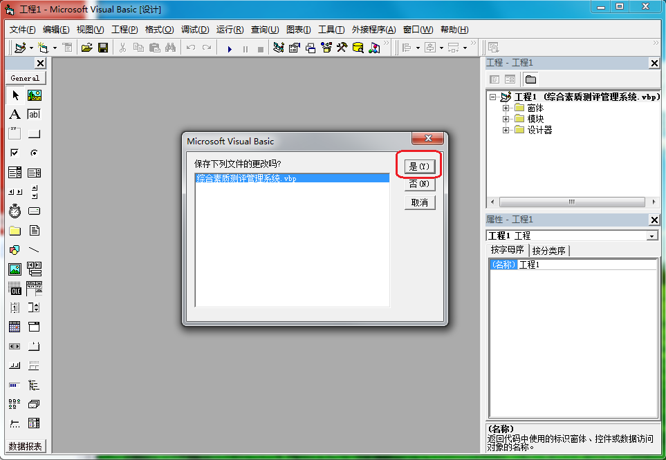Open Add Project dropdown arrow
The width and height of the screenshot is (666, 460).
pos(31,48)
